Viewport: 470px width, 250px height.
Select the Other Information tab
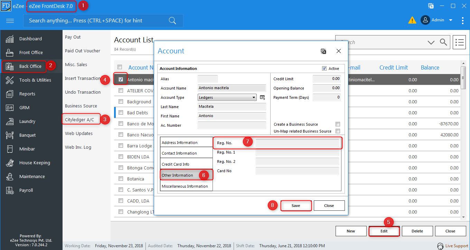click(186, 175)
